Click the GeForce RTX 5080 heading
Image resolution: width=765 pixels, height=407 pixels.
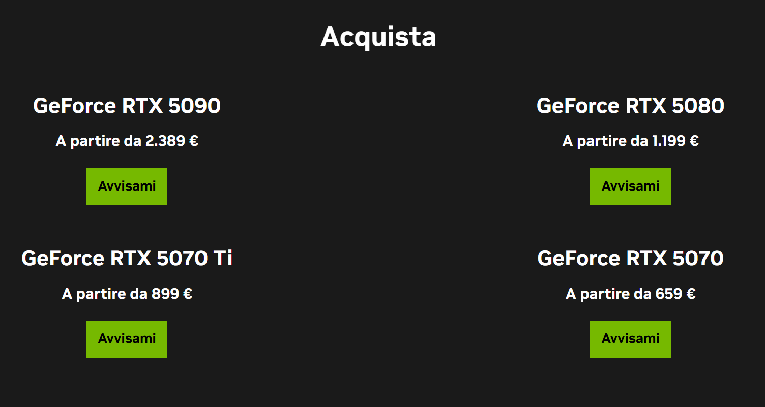pyautogui.click(x=630, y=106)
